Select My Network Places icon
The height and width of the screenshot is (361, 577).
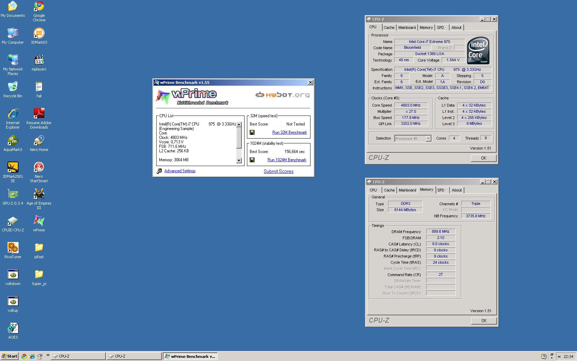(x=13, y=65)
